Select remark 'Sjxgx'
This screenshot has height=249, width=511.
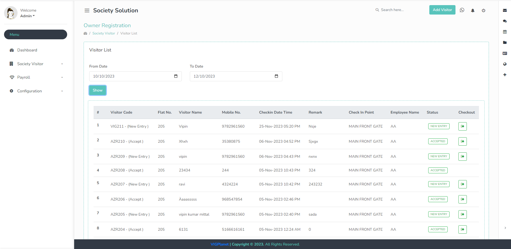point(313,141)
